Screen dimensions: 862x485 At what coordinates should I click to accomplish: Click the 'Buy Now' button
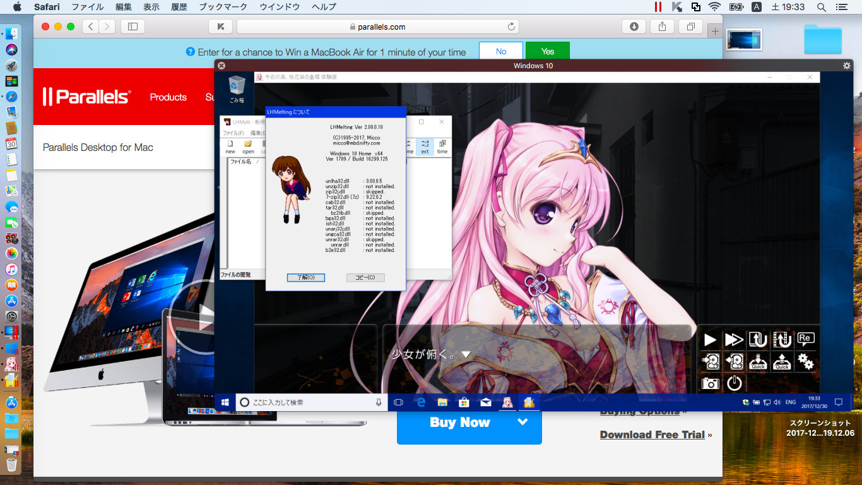[460, 422]
